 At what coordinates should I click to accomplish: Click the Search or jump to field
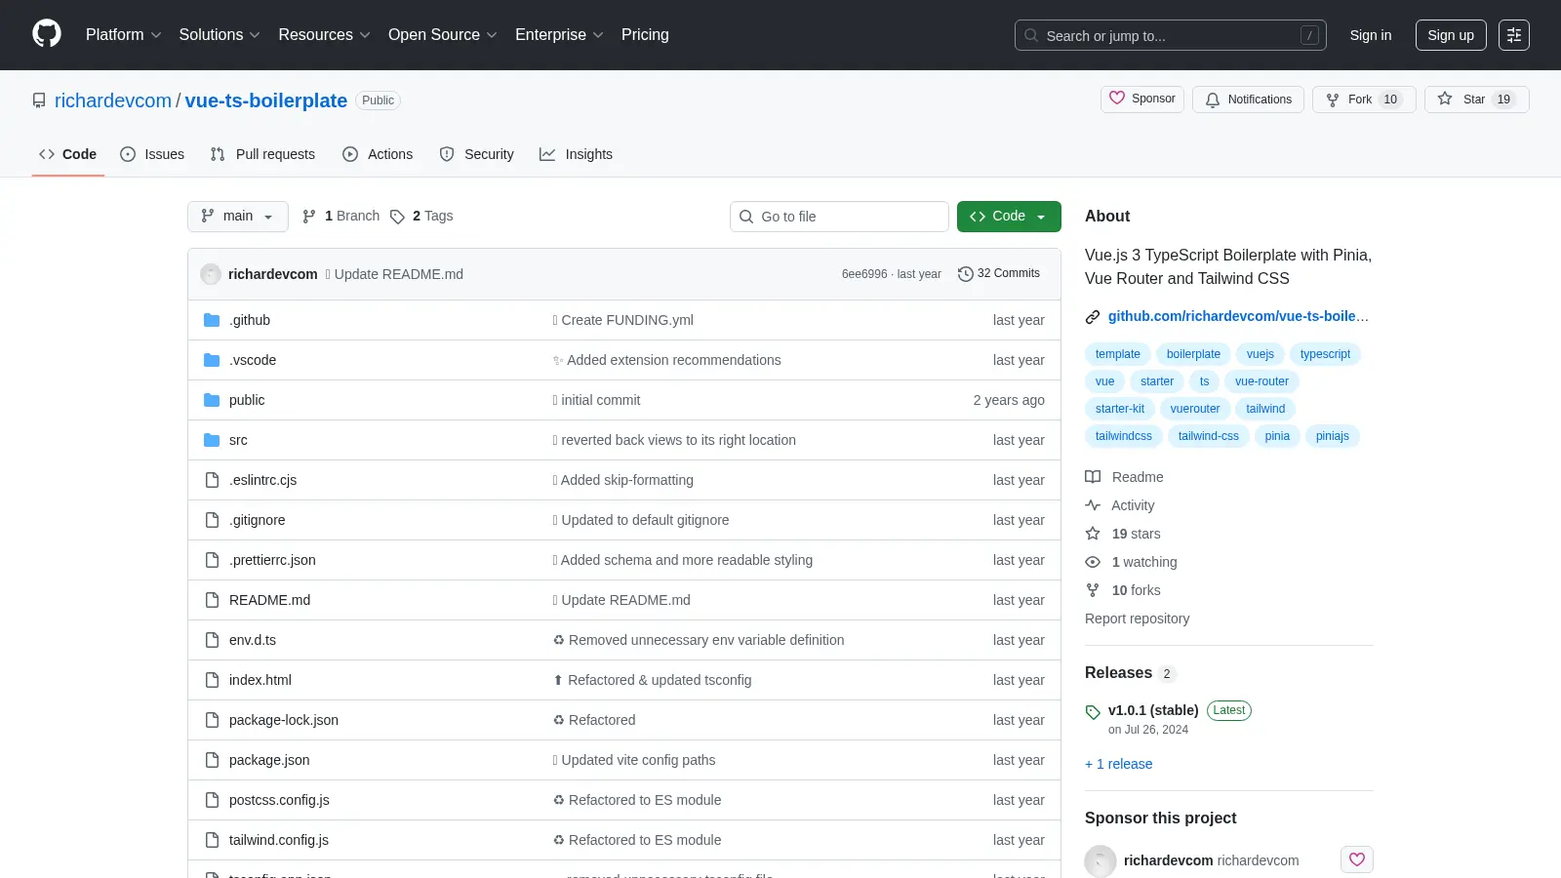1170,35
